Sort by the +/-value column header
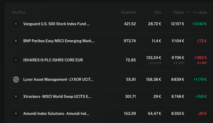The image size is (213, 123). pyautogui.click(x=200, y=12)
